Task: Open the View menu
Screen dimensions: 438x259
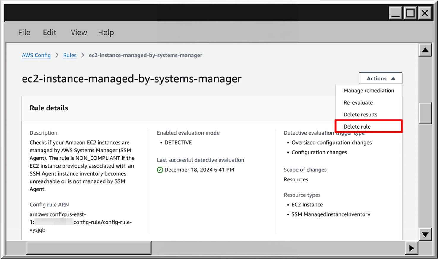Action: click(79, 32)
